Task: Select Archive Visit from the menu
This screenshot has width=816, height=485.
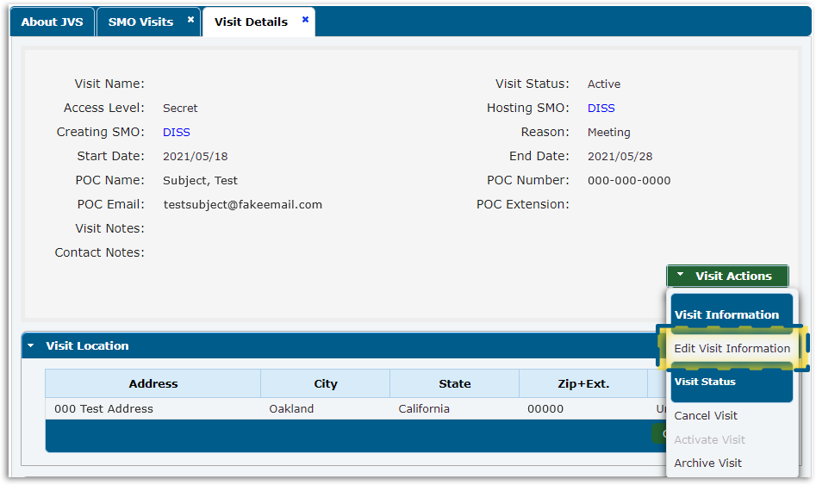Action: [x=707, y=463]
